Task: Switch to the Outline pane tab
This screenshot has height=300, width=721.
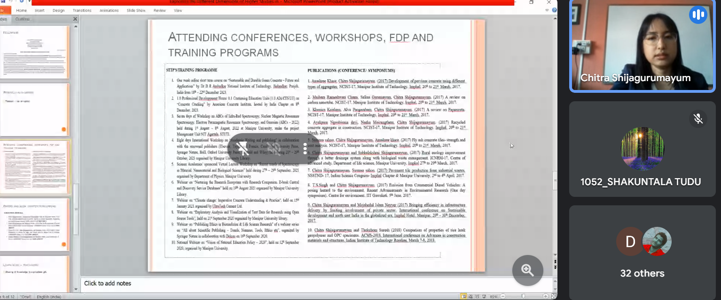Action: coord(23,19)
